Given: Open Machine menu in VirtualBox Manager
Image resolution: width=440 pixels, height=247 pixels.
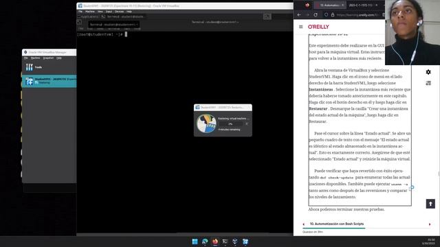Looking at the screenshot, I should 35,58.
